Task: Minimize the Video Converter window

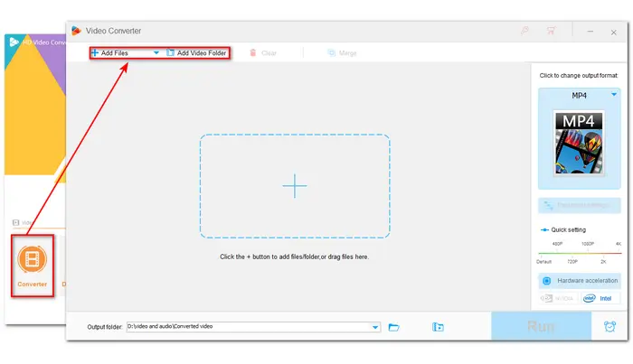Action: pos(590,32)
